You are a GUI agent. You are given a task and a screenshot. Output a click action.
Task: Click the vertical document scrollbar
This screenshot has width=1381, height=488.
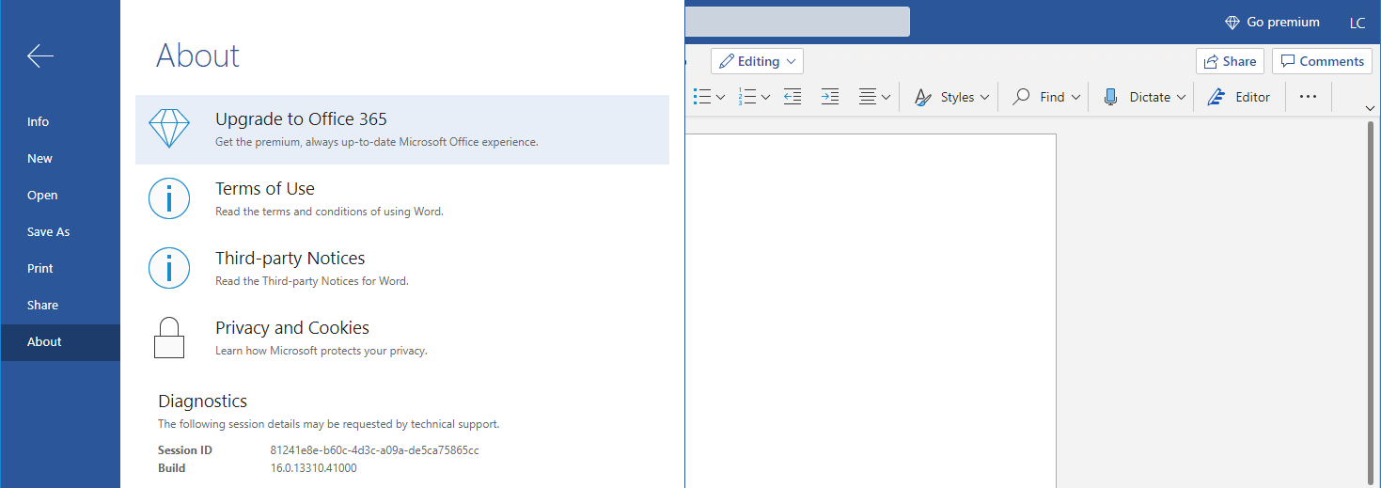click(x=1371, y=301)
